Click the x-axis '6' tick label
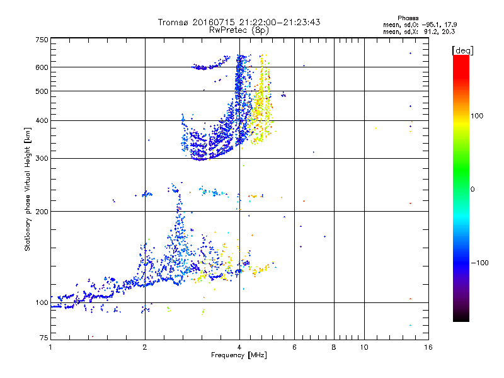This screenshot has width=504, height=378. pos(294,347)
